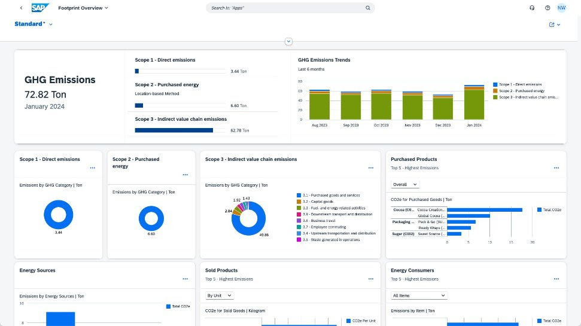Screen dimensions: 581x326
Task: Open the help question mark icon
Action: click(x=547, y=8)
